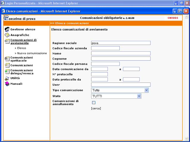Focus the Codice fiscale azienda field
The image size is (190, 142).
(105, 48)
